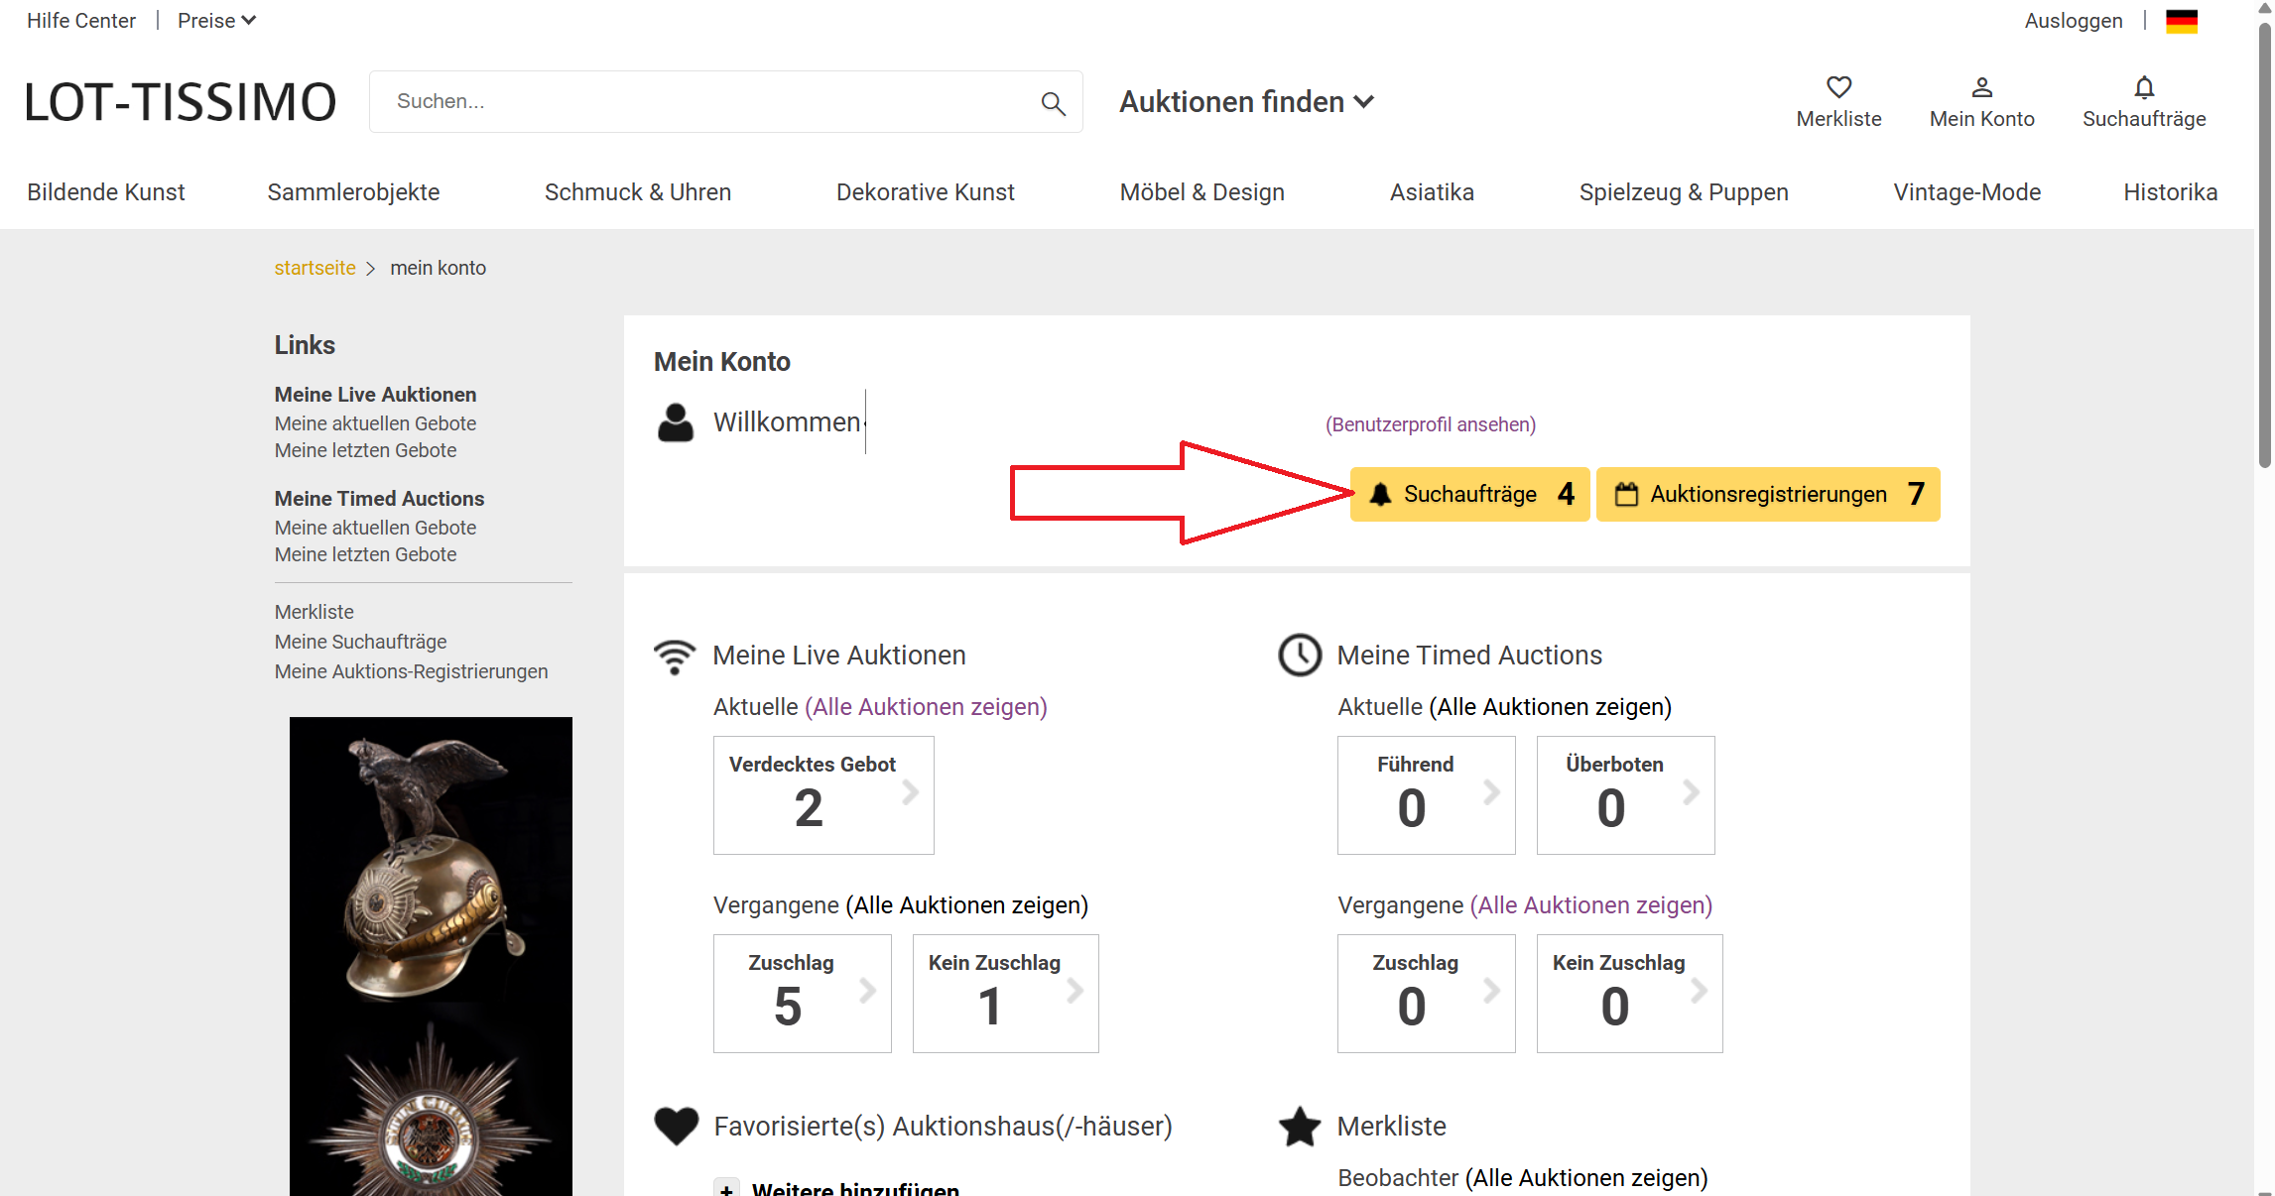Open the Asiatika category
This screenshot has height=1196, width=2275.
(1432, 192)
